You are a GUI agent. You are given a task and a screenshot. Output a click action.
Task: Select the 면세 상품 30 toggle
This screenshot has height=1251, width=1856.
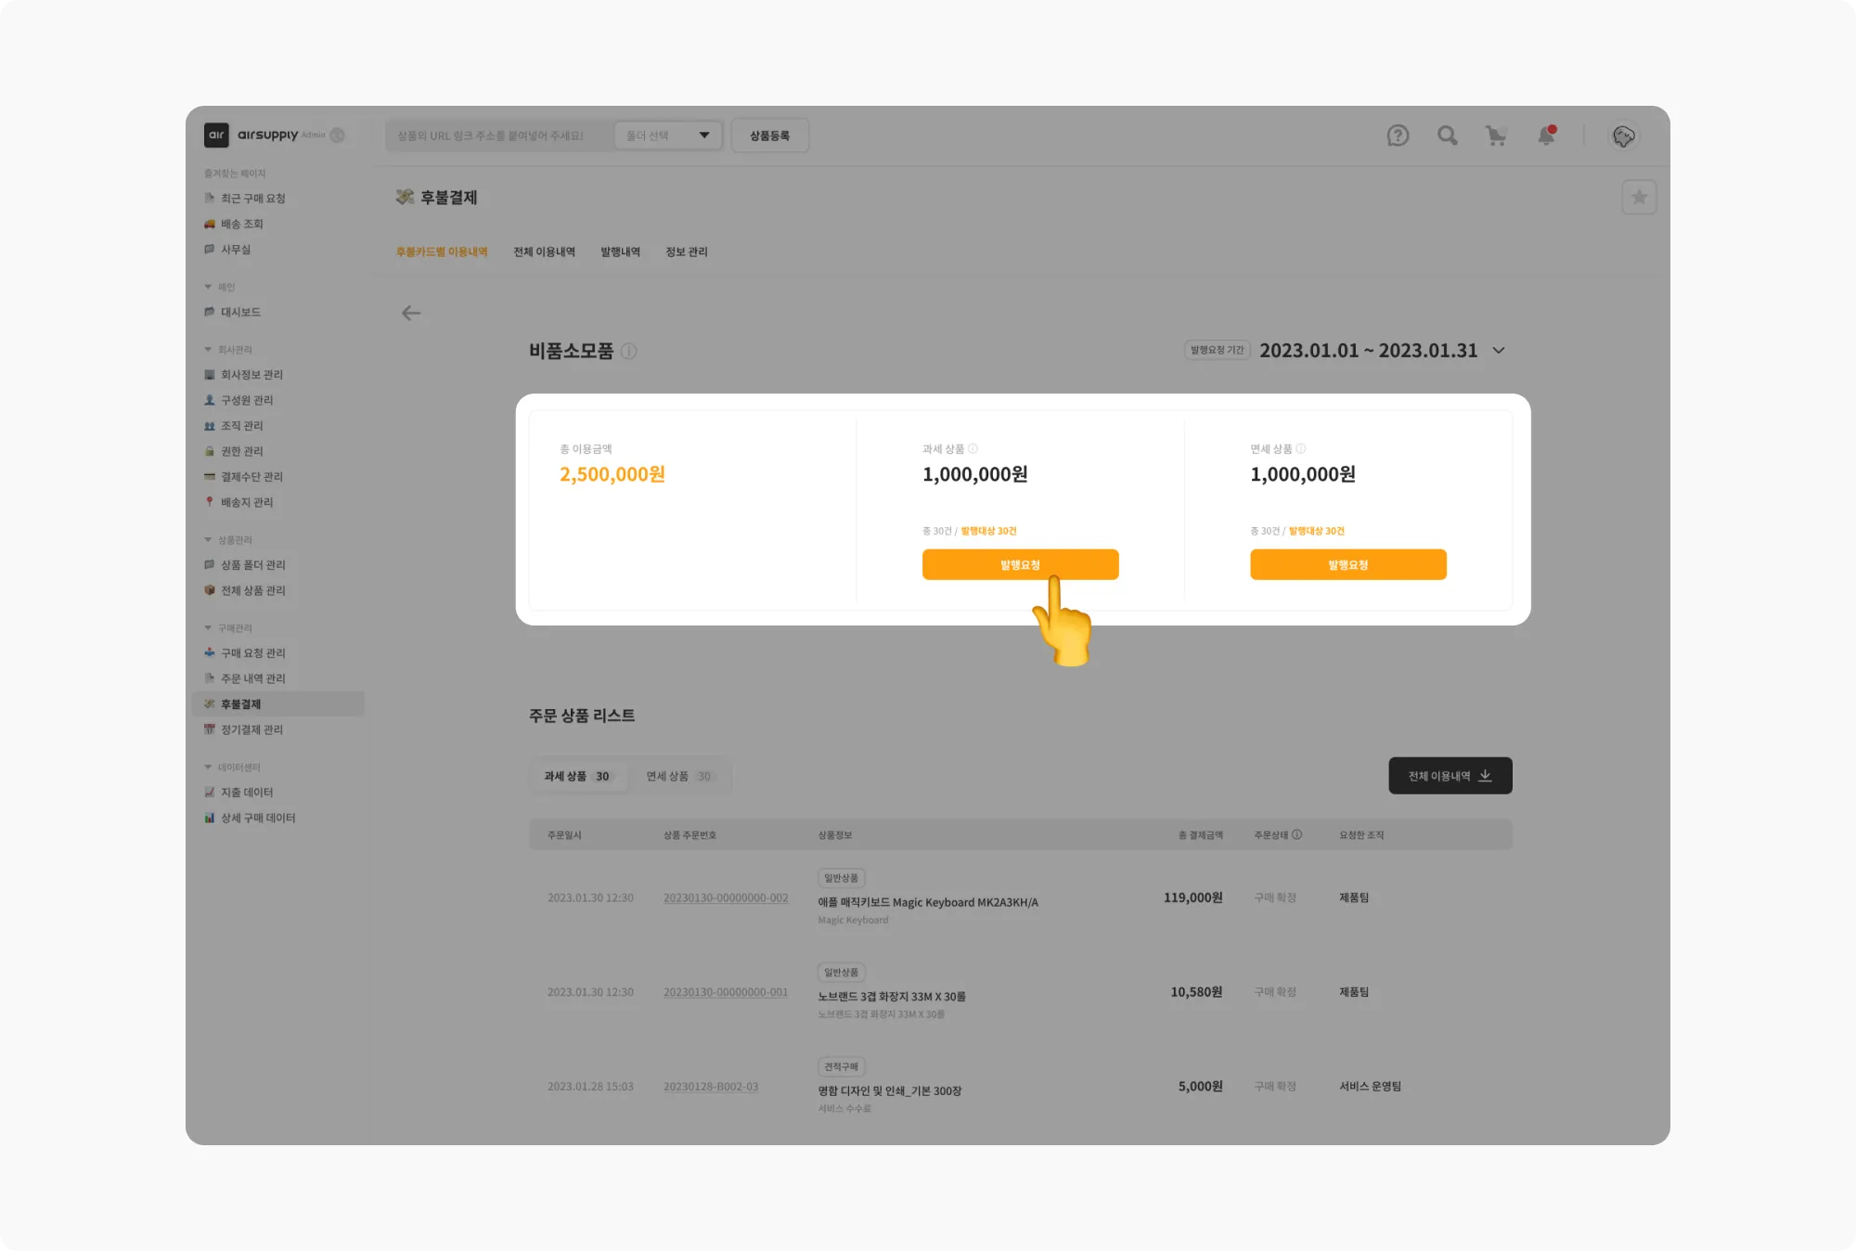[x=678, y=777]
